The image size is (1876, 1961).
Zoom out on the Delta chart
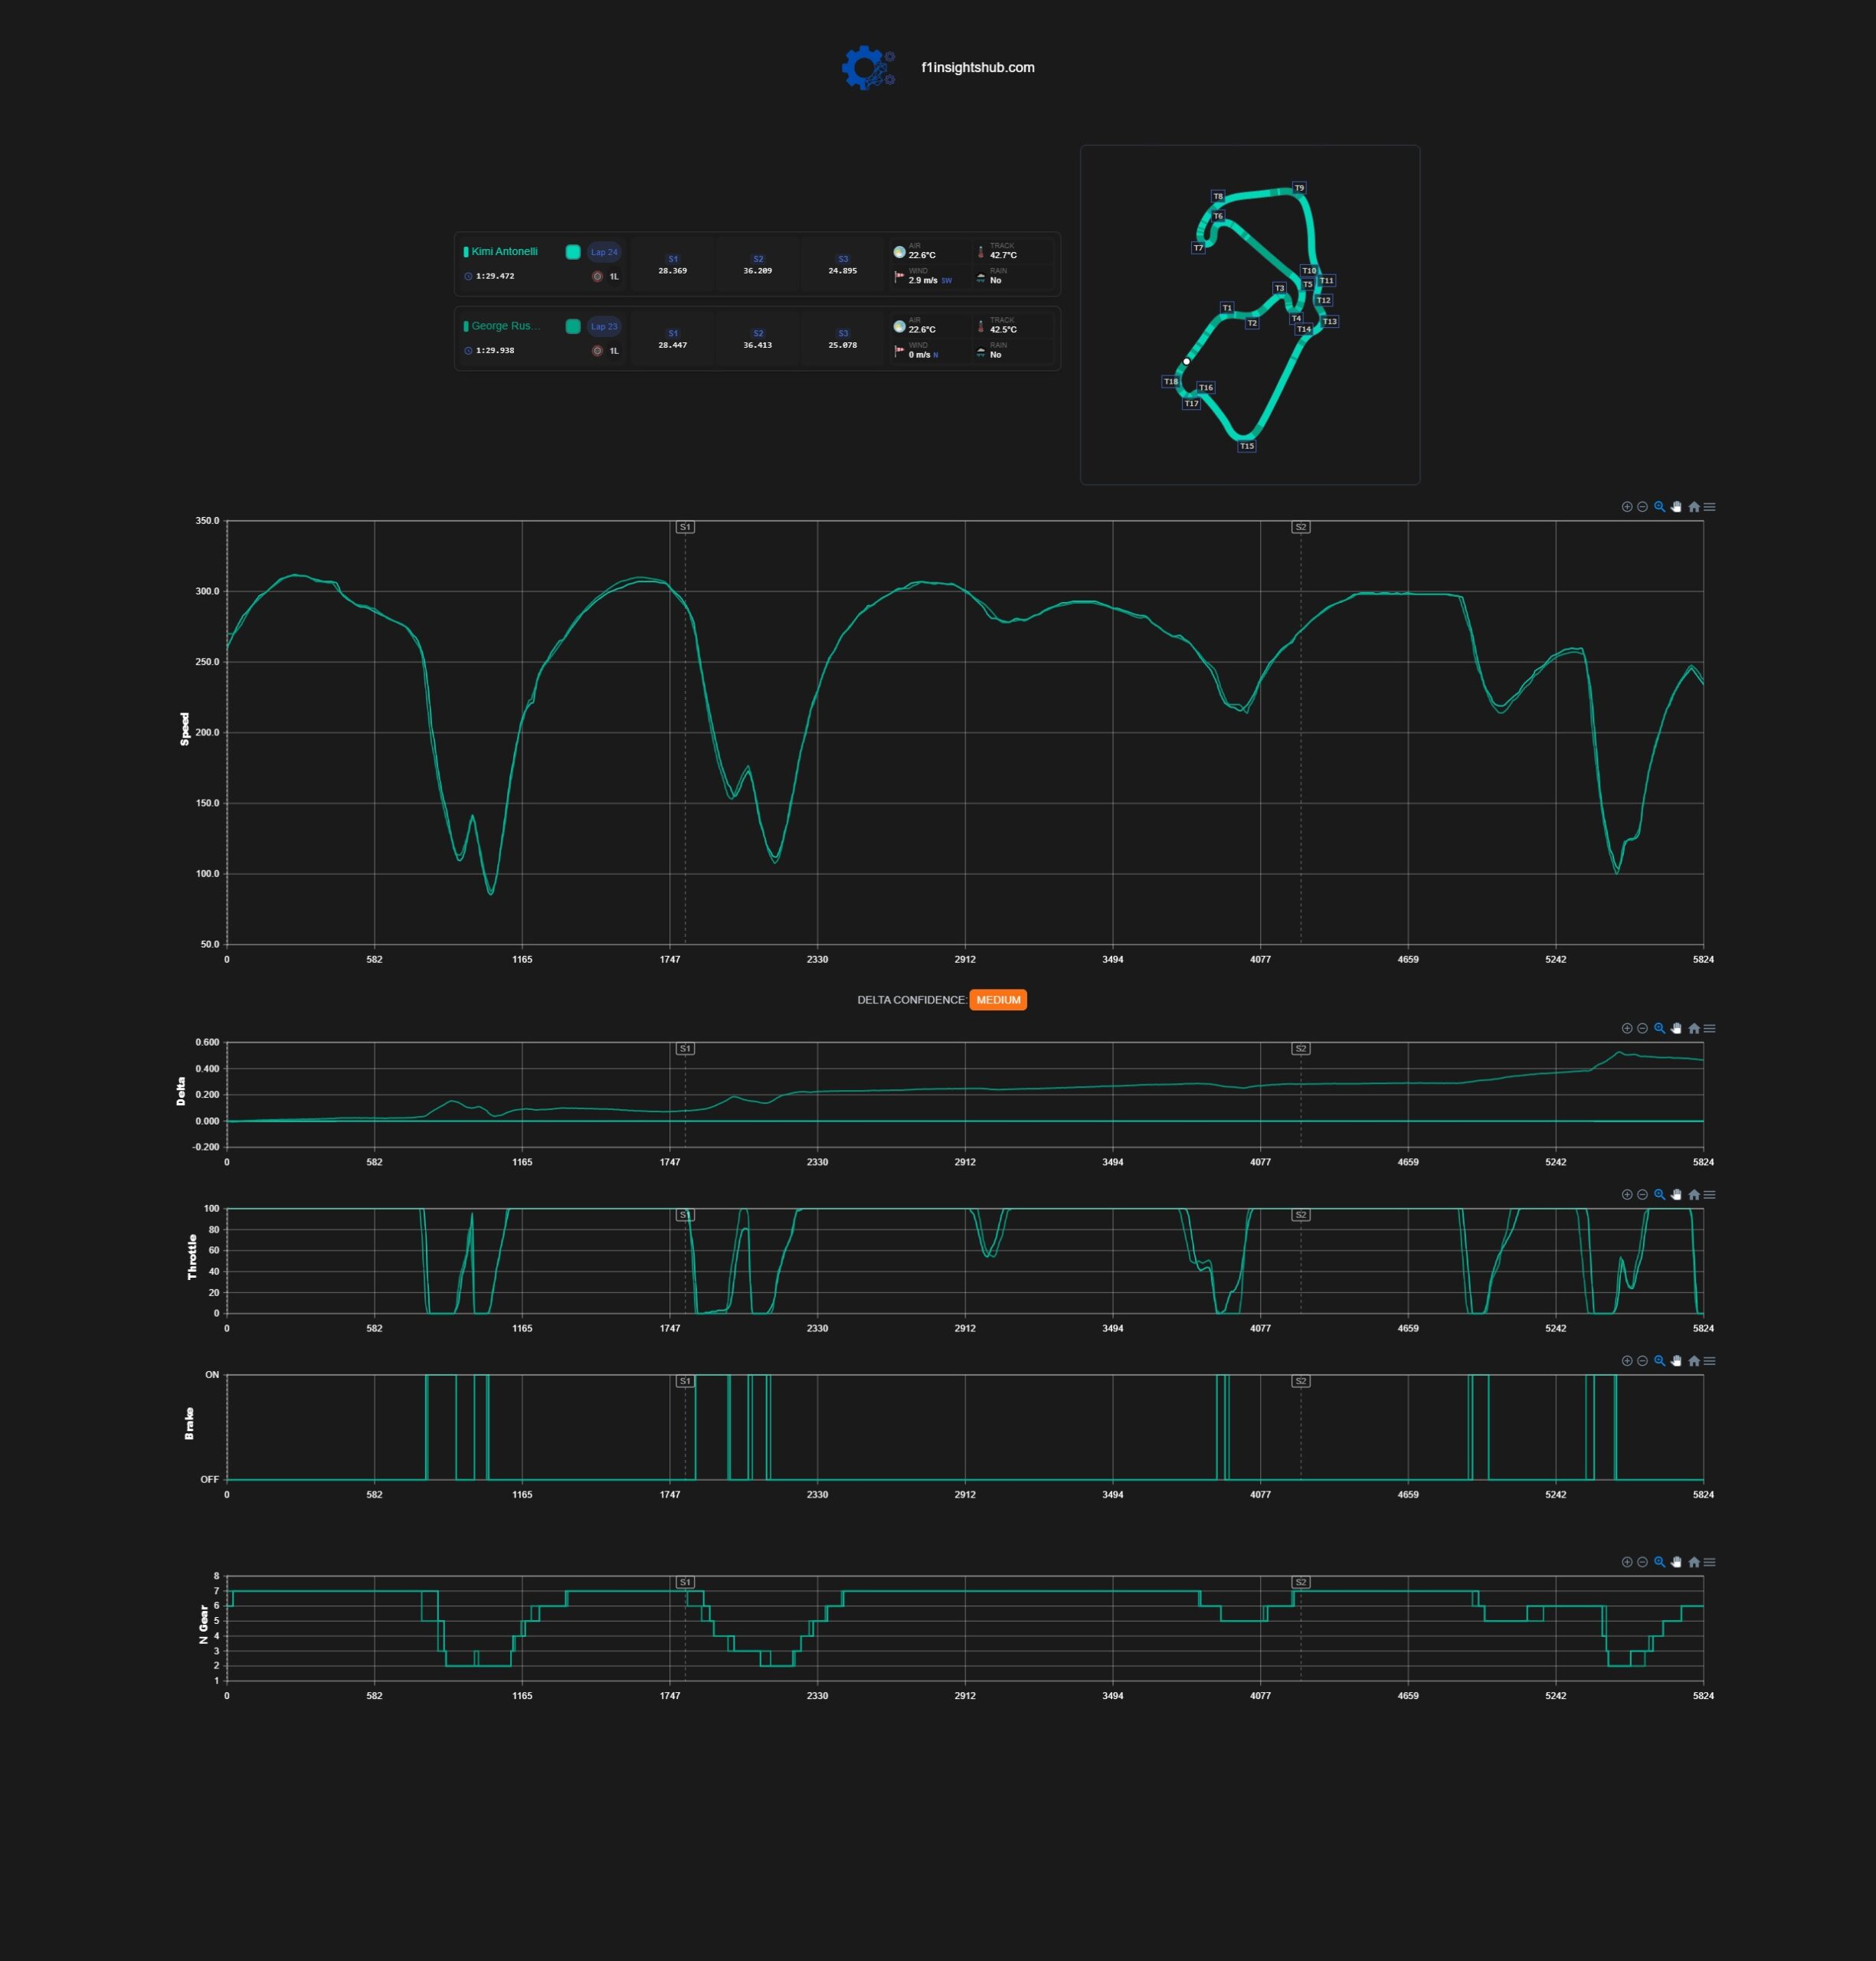[1642, 1028]
